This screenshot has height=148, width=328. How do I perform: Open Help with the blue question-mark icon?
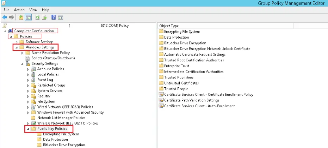click(54, 17)
